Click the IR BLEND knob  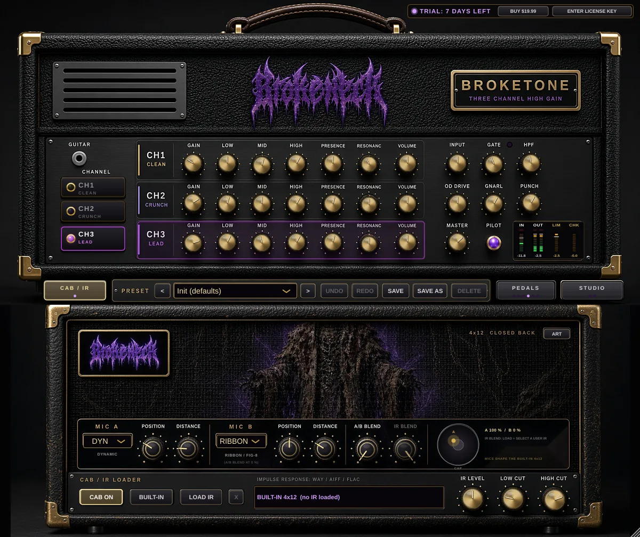tap(405, 449)
